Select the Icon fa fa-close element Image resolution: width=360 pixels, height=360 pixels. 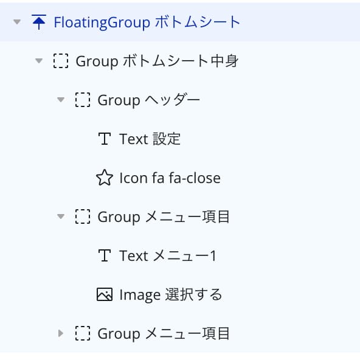pyautogui.click(x=170, y=178)
